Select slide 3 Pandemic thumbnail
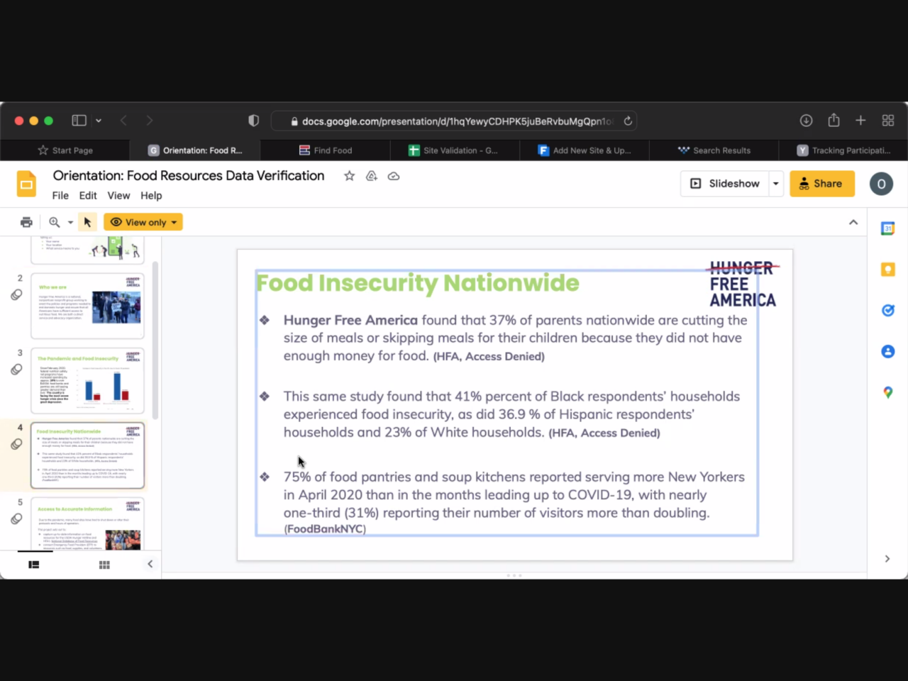 pyautogui.click(x=87, y=381)
